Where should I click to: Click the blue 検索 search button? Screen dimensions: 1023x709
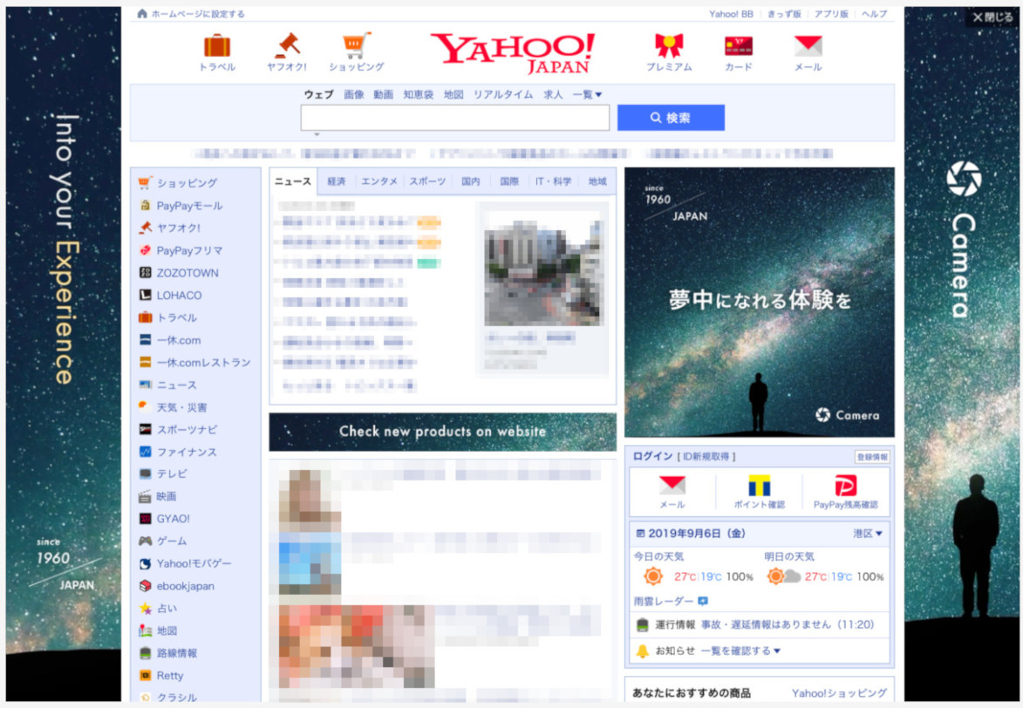(x=671, y=118)
